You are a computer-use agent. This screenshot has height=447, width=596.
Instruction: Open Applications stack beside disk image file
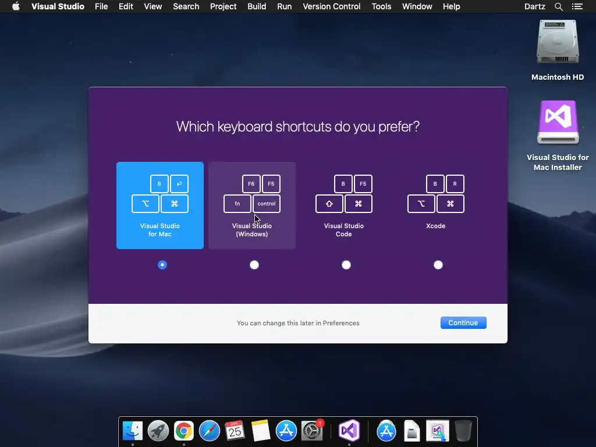point(386,431)
